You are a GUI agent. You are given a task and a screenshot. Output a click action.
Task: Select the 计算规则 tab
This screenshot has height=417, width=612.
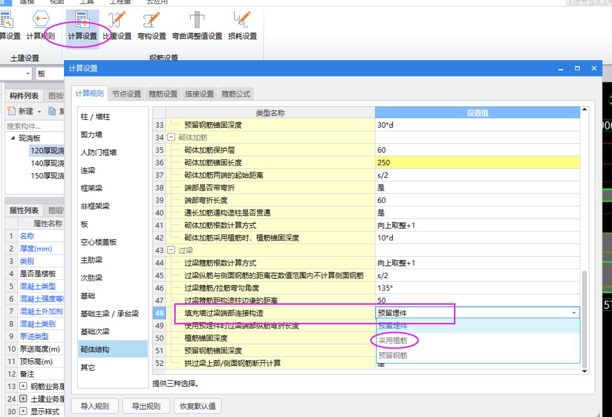click(x=90, y=94)
